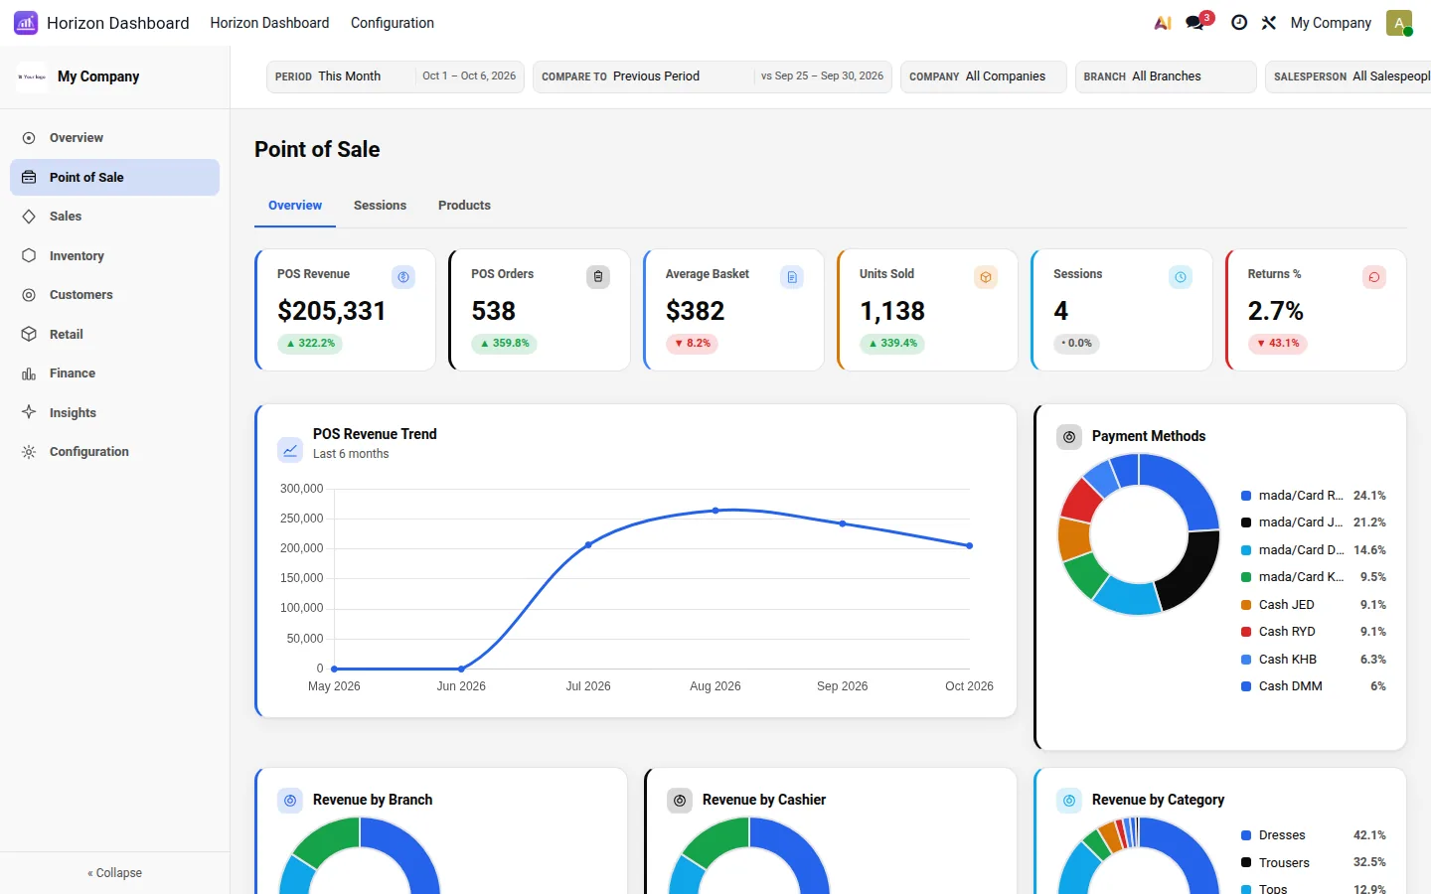The height and width of the screenshot is (894, 1431).
Task: Open the user avatar menu
Action: click(x=1399, y=23)
